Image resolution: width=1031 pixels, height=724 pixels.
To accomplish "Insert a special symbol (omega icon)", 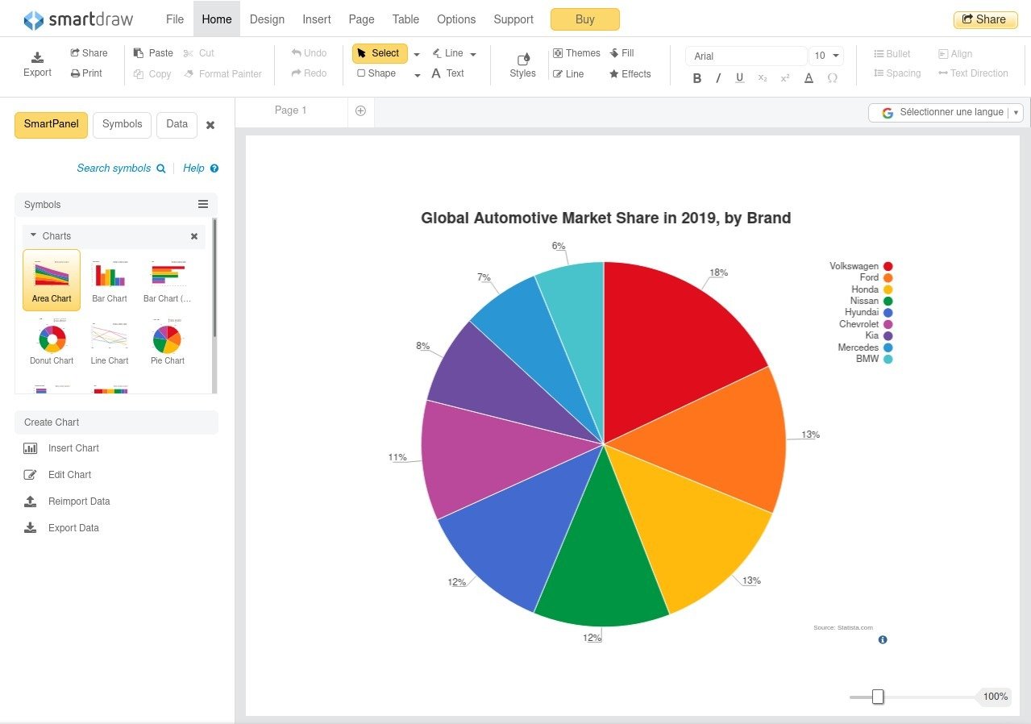I will click(833, 78).
